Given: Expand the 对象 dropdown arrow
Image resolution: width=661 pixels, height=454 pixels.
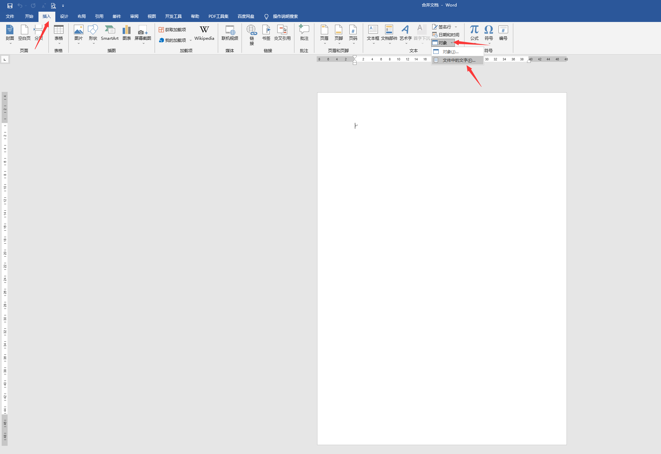Looking at the screenshot, I should [x=452, y=43].
